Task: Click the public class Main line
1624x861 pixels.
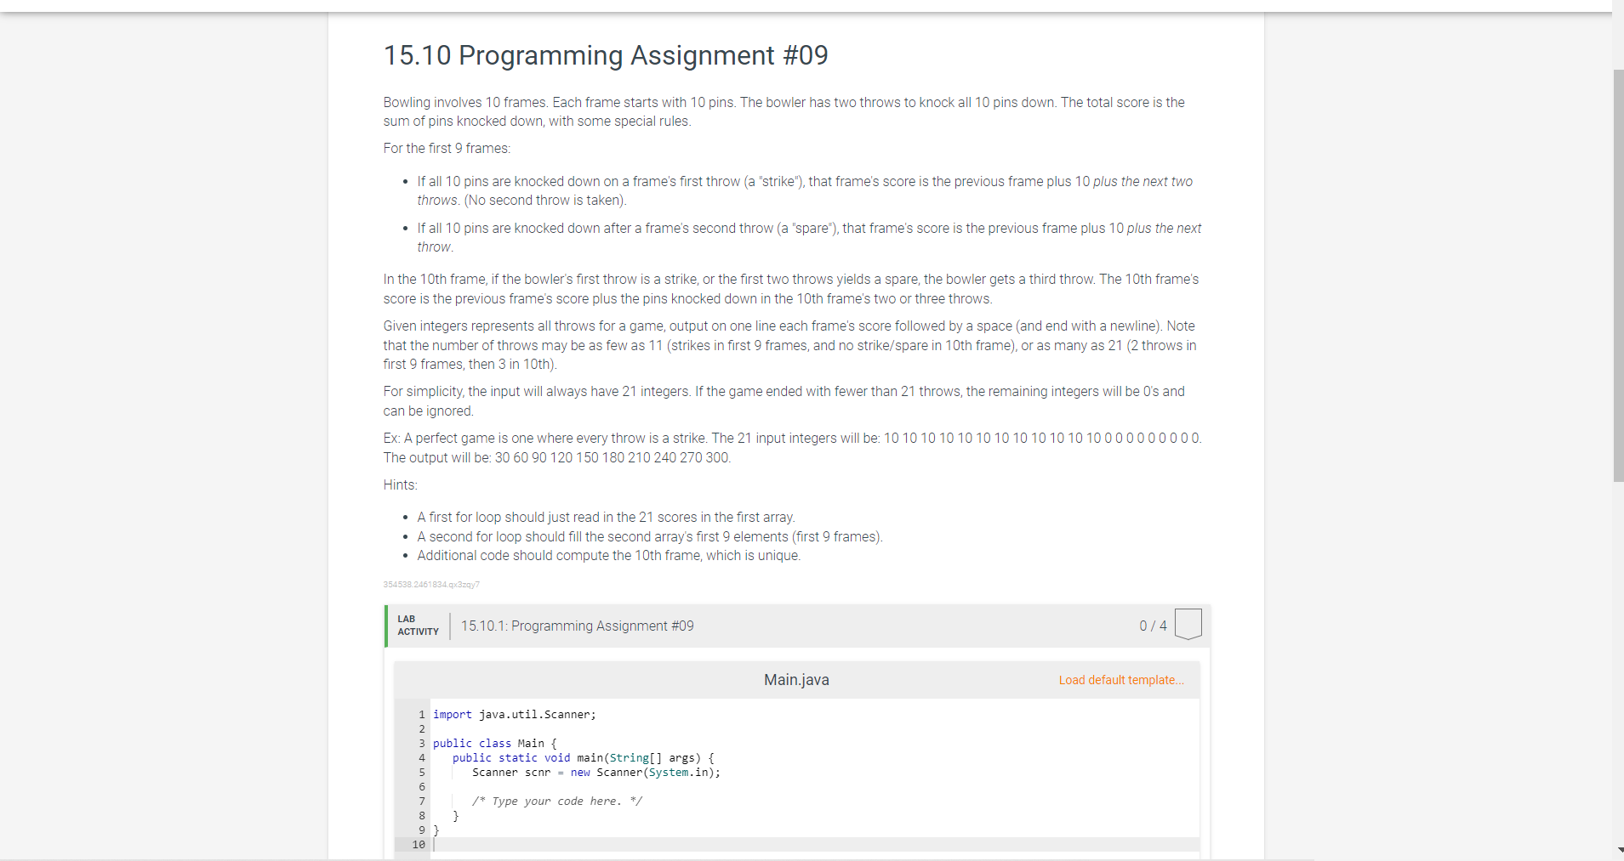Action: point(495,743)
